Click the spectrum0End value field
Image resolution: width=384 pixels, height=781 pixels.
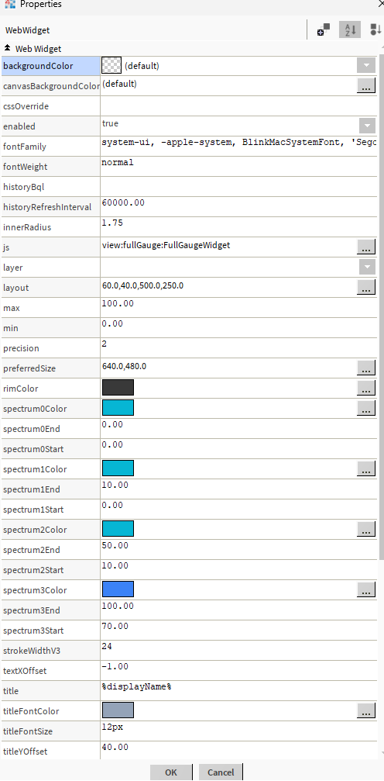pyautogui.click(x=238, y=428)
